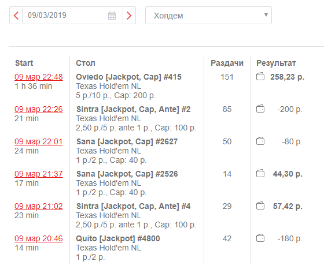The height and width of the screenshot is (273, 324).
Task: Click the Результат column header
Action: pyautogui.click(x=276, y=63)
